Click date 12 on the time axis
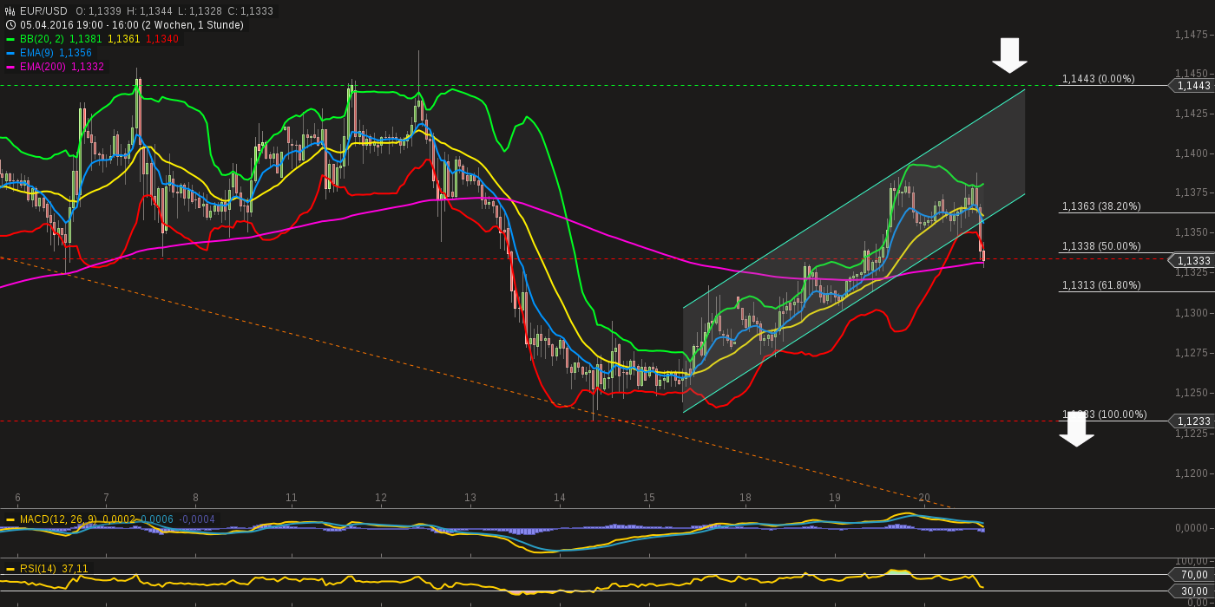This screenshot has height=607, width=1215. point(381,498)
